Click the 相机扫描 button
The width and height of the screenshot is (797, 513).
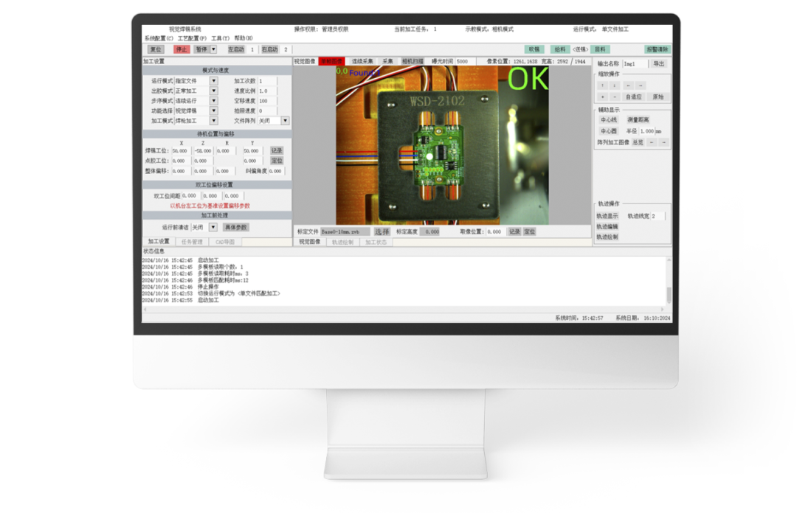pos(413,61)
